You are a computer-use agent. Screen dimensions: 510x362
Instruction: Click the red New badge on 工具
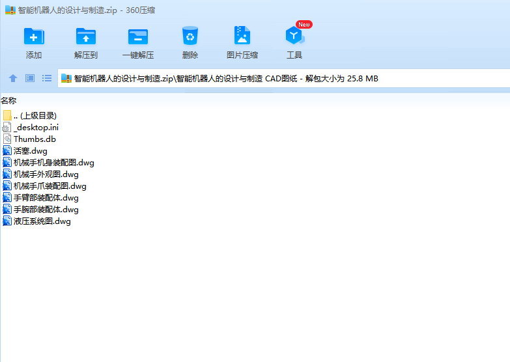[x=304, y=24]
